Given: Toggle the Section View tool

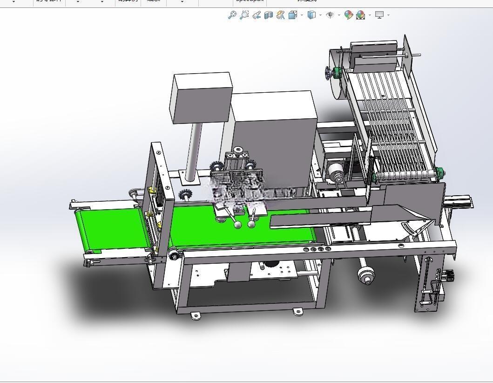Looking at the screenshot, I should click(x=269, y=15).
